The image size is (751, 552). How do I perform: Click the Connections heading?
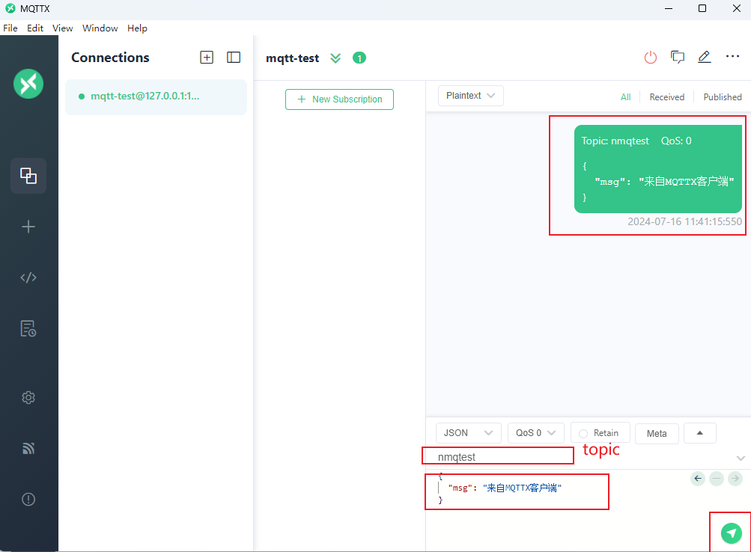[110, 58]
